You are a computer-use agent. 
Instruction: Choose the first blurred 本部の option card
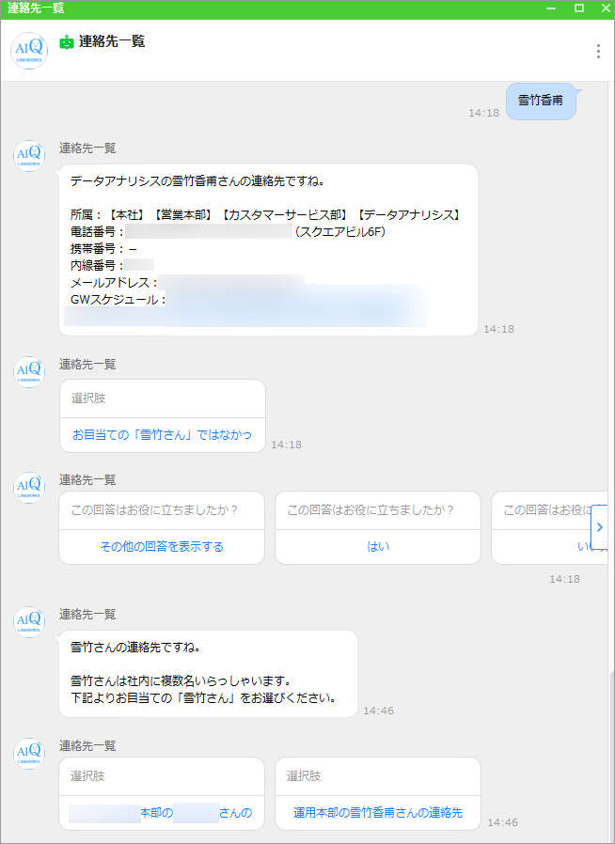click(x=162, y=813)
